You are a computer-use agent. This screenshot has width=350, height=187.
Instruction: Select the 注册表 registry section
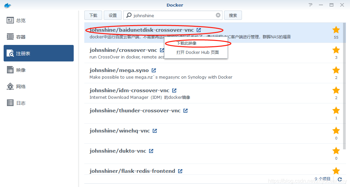[39, 53]
